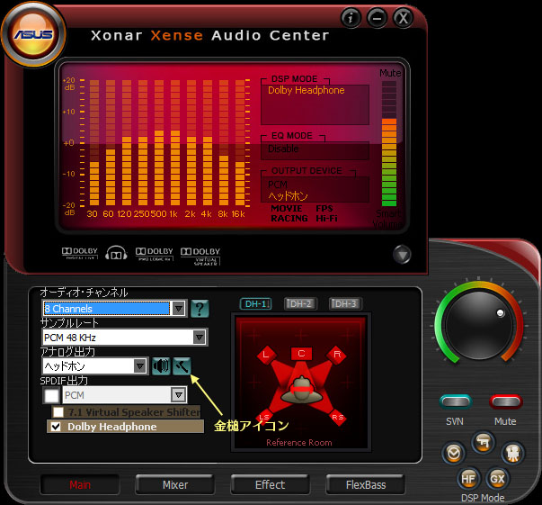Click the vertical volume level meter
Viewport: 542px width, 505px height.
click(389, 144)
